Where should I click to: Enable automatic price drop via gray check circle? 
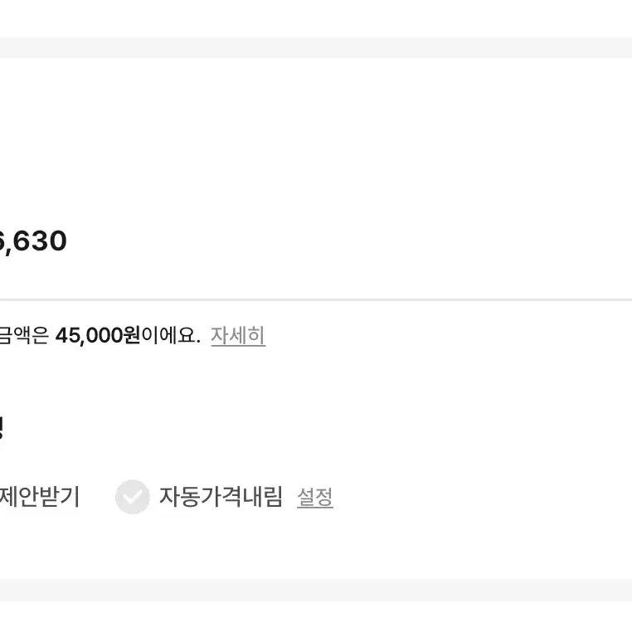coord(132,497)
